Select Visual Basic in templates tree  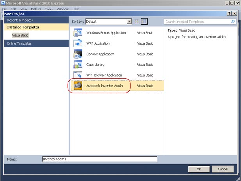pyautogui.click(x=20, y=35)
